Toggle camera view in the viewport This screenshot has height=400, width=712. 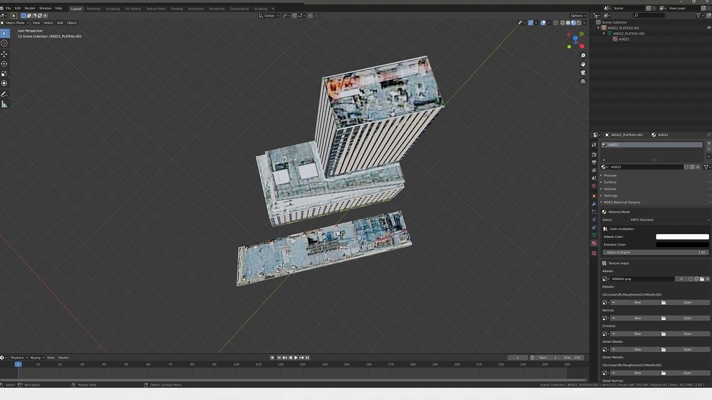coord(583,73)
